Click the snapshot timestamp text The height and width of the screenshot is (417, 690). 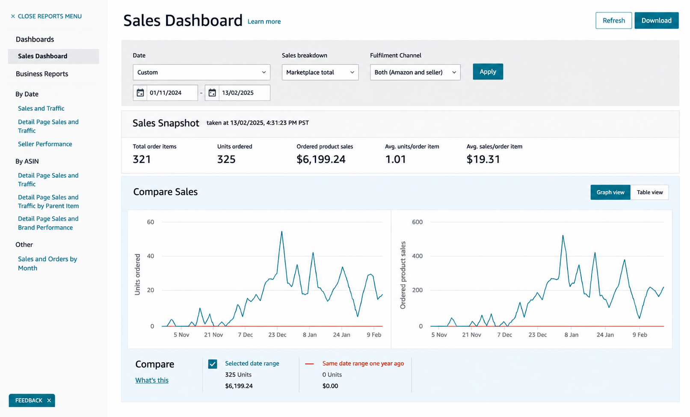[x=258, y=123]
